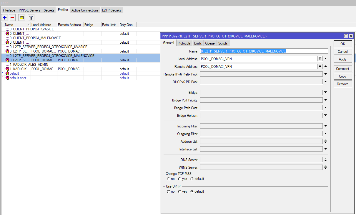This screenshot has height=215, width=356.
Task: Open the Scripts tab in the dialog
Action: (223, 43)
